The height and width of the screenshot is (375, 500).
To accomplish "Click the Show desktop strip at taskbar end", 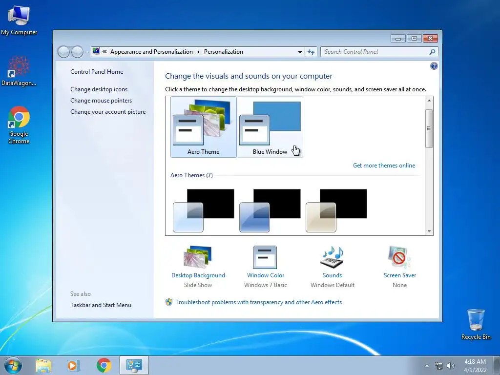I will pyautogui.click(x=497, y=366).
